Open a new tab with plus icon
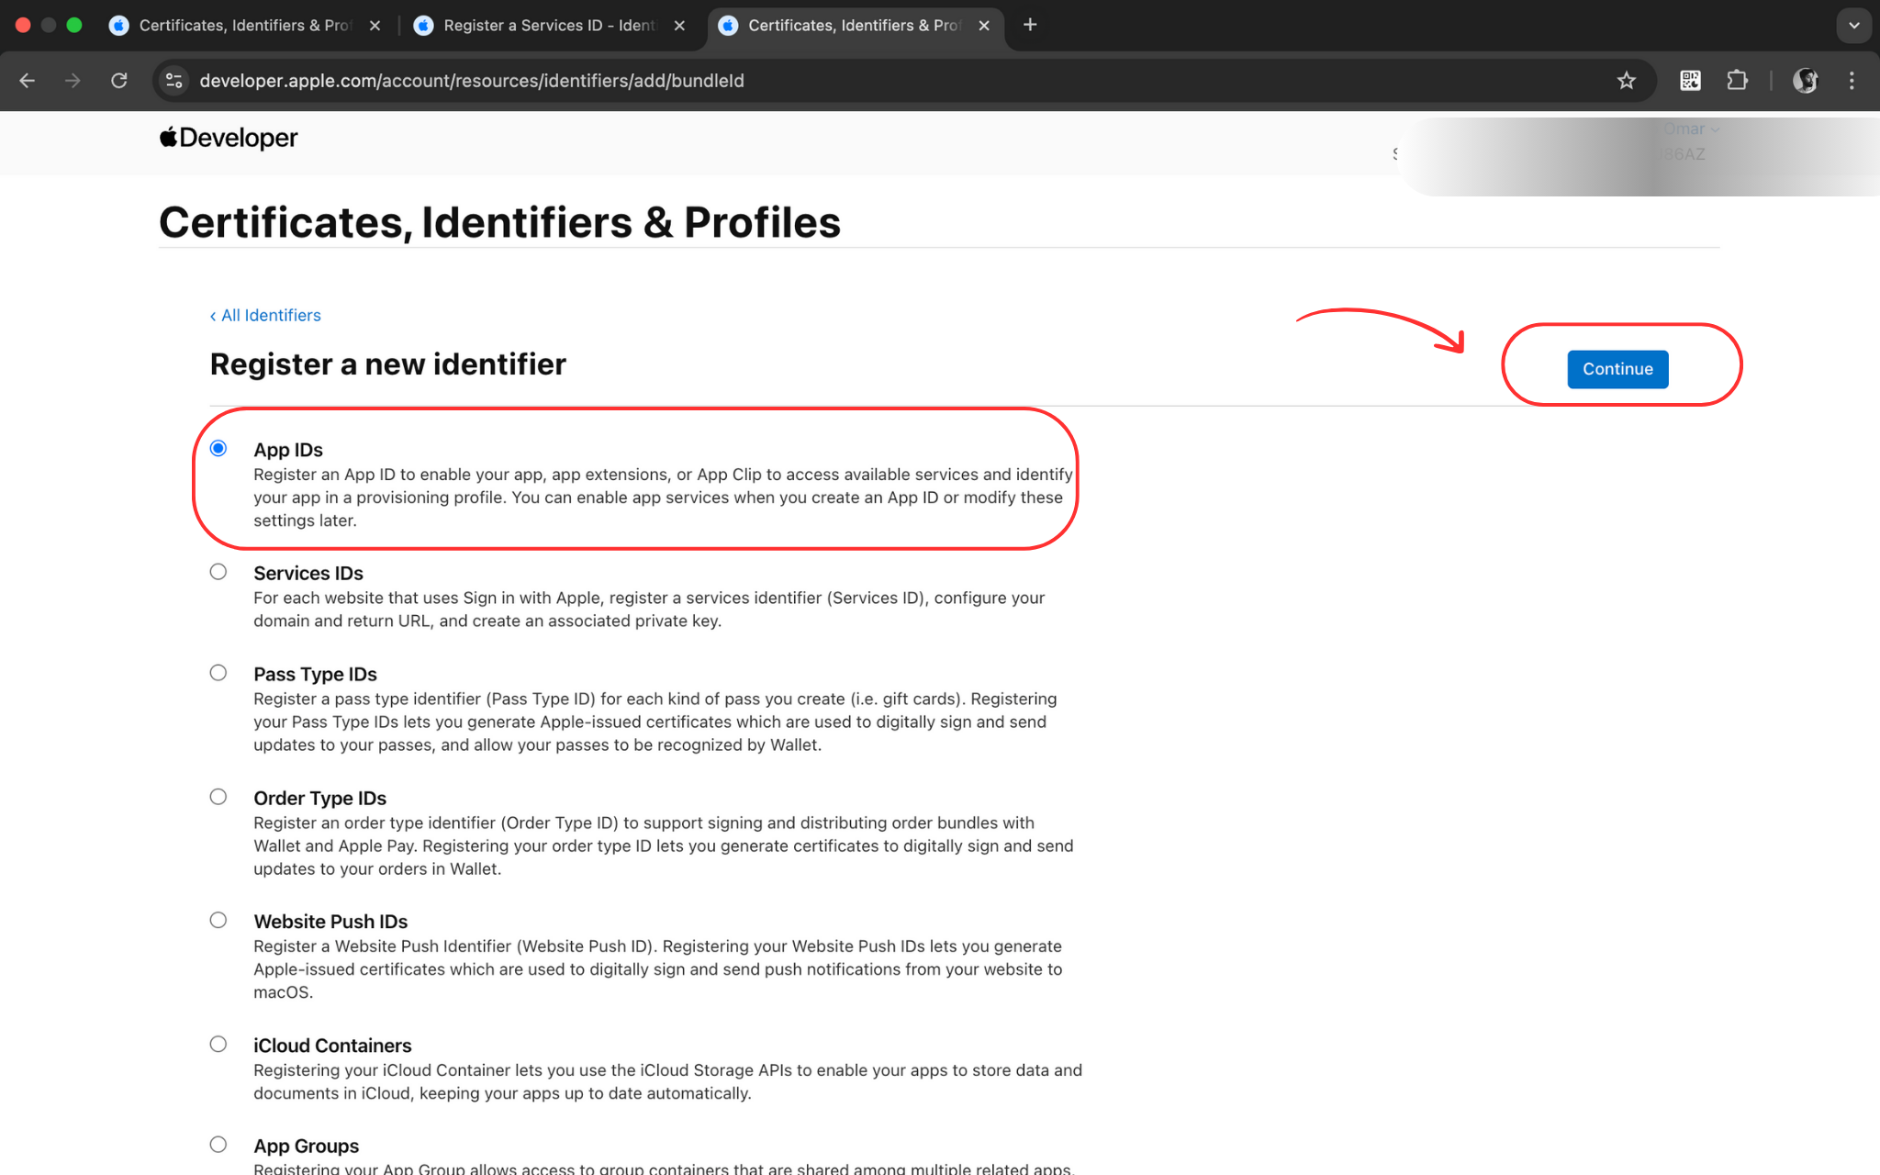 pos(1030,25)
